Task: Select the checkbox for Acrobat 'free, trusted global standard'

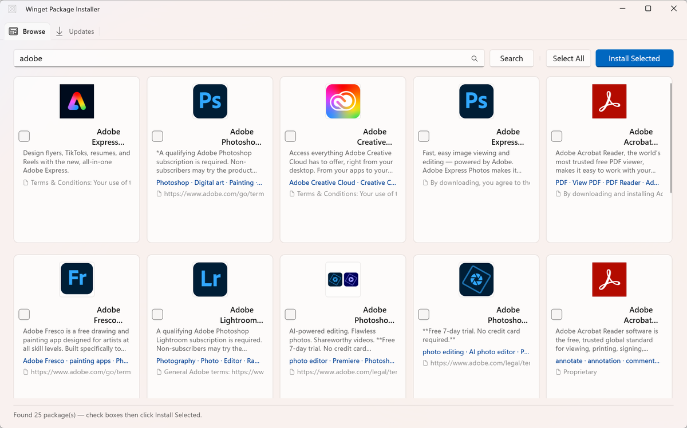Action: click(556, 314)
